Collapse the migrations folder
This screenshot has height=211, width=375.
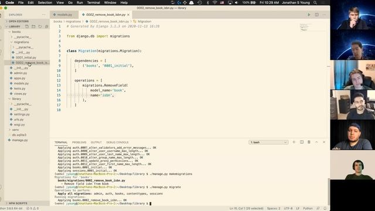pos(21,42)
